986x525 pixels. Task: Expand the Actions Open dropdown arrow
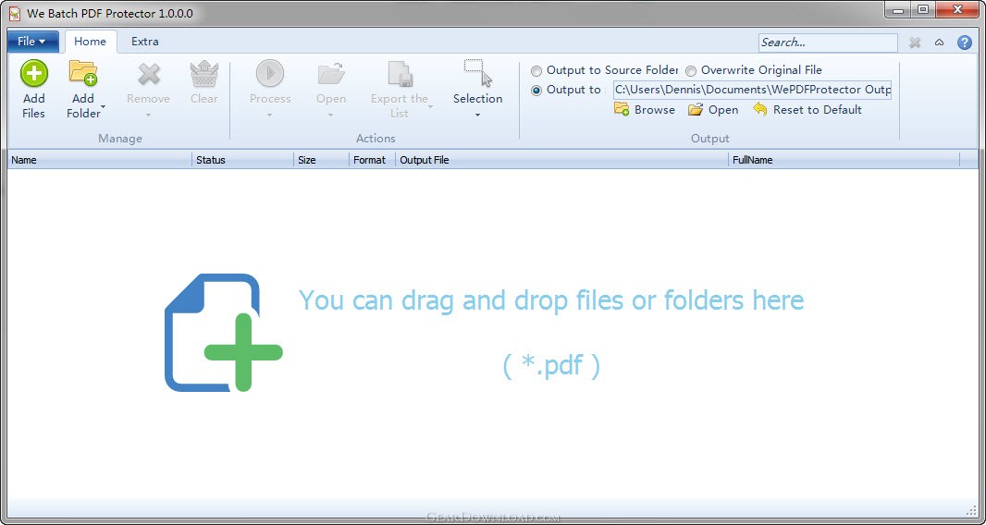pos(331,115)
